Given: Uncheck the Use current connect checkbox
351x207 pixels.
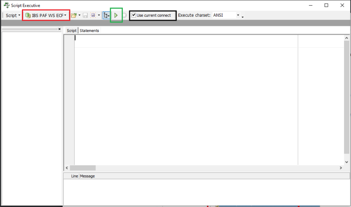Looking at the screenshot, I should click(134, 15).
